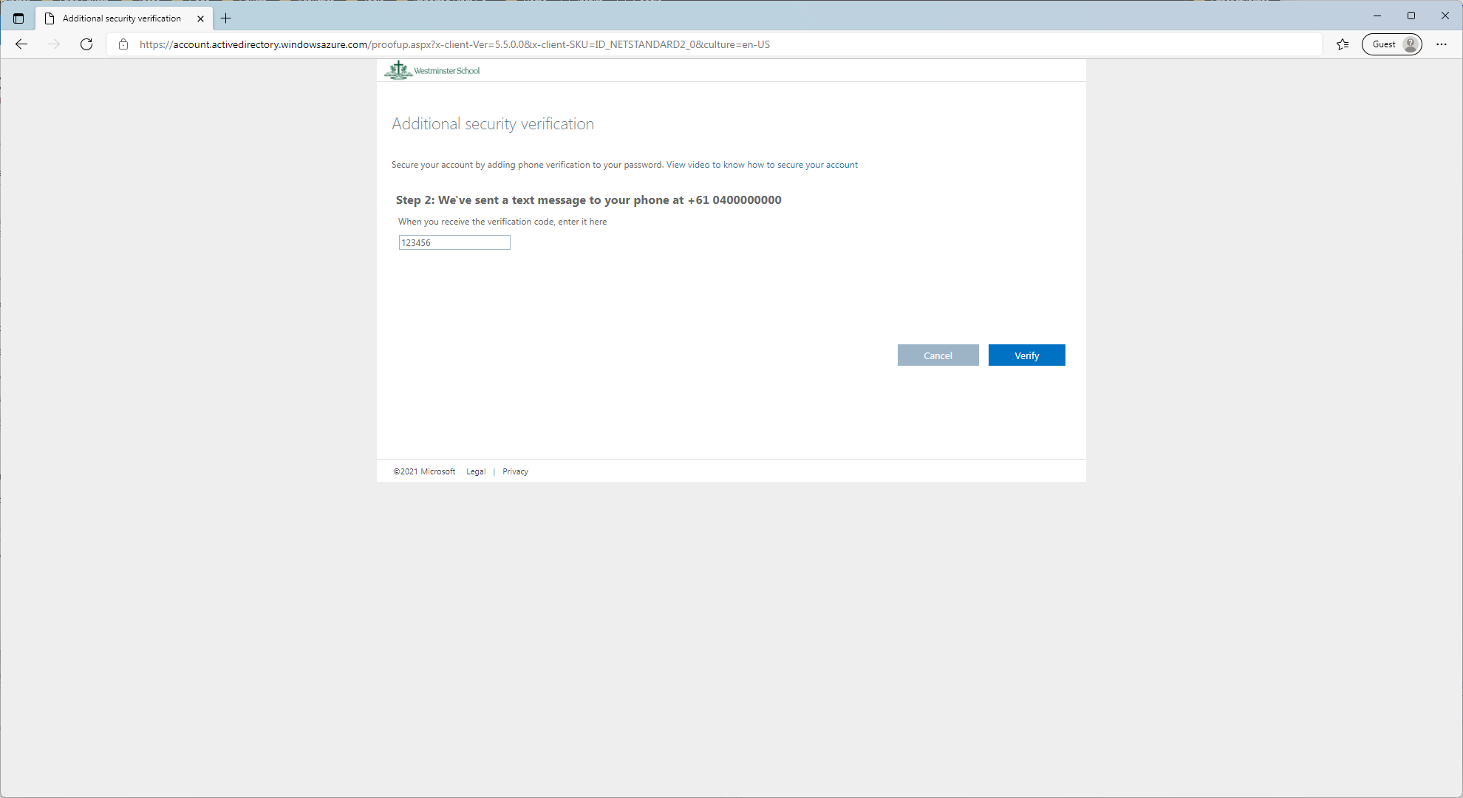Click the Verify button
The width and height of the screenshot is (1463, 798).
pyautogui.click(x=1026, y=355)
